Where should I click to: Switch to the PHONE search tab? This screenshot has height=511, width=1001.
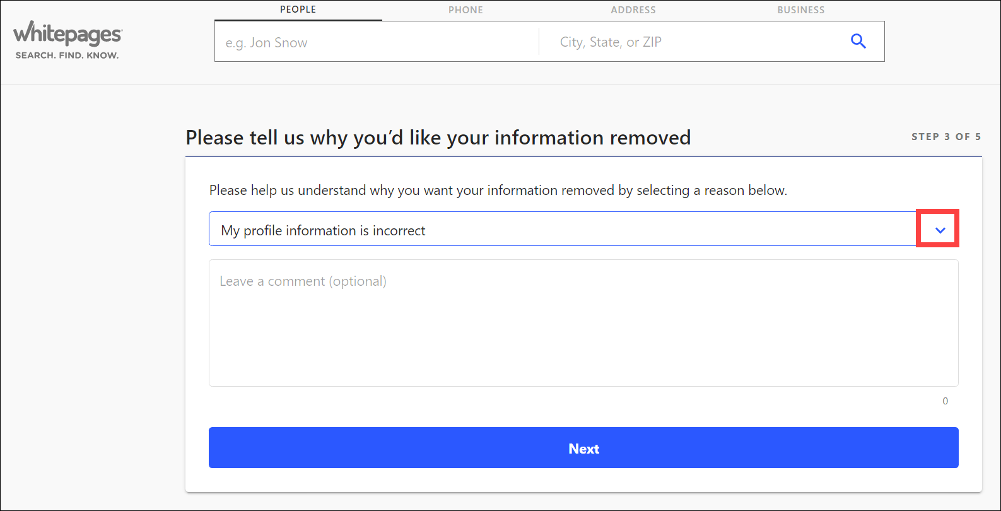coord(466,10)
